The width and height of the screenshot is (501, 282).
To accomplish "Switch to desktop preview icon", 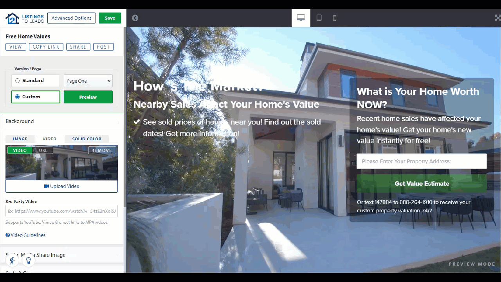I will (301, 18).
